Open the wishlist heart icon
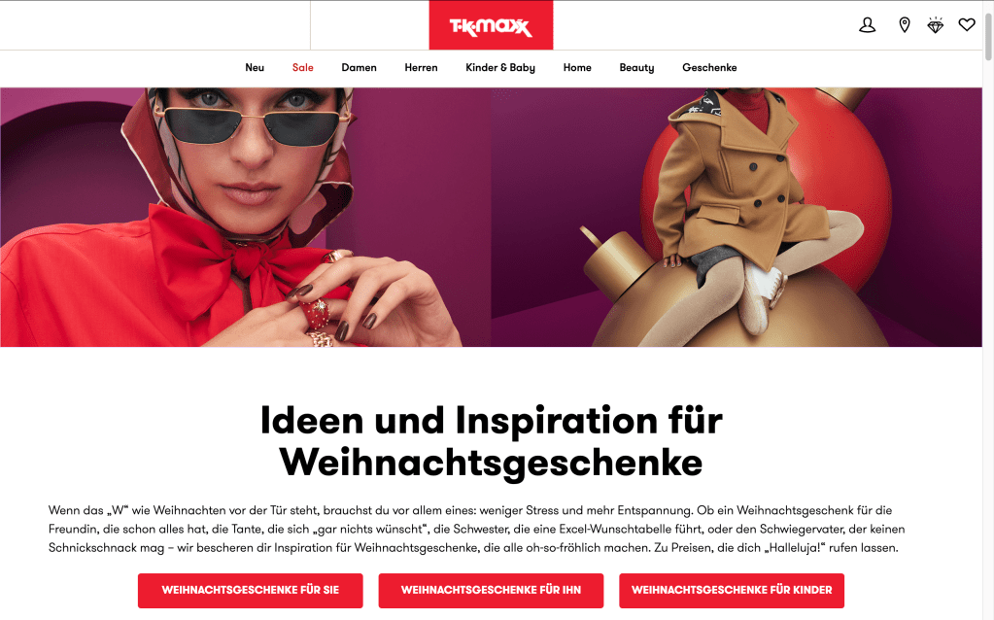 (x=966, y=24)
